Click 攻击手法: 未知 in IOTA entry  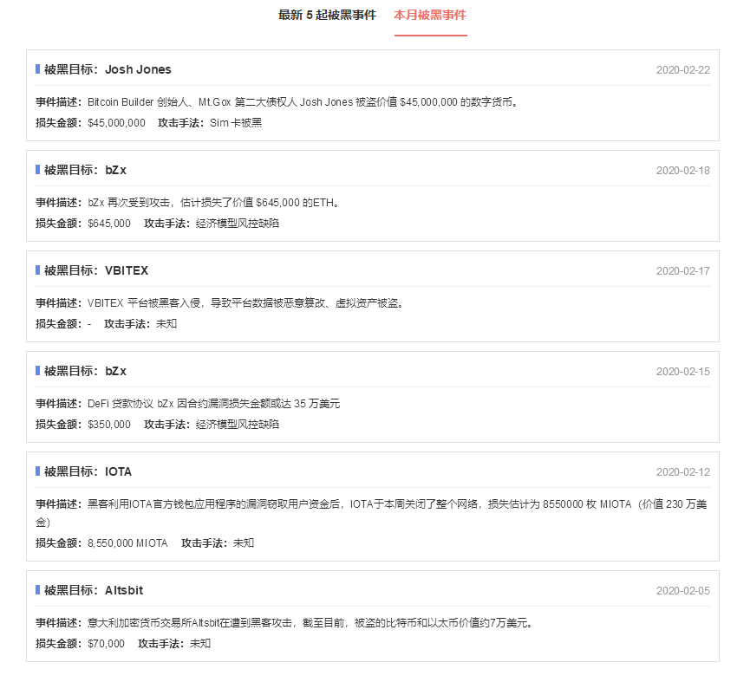[218, 543]
